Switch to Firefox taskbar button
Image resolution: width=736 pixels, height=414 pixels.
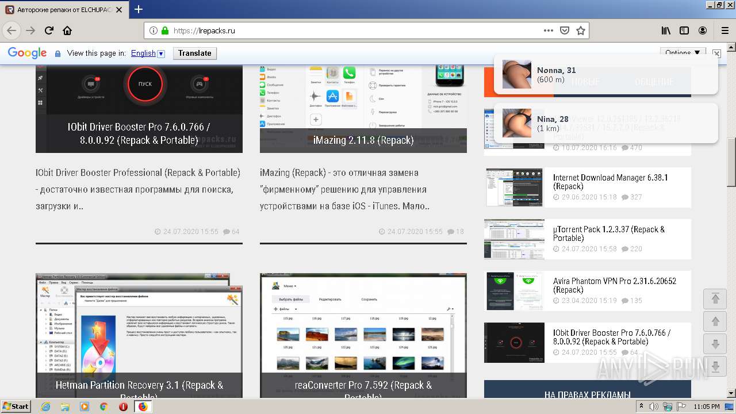[x=143, y=407]
